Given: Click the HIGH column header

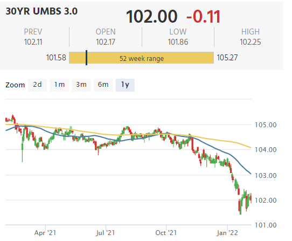Looking at the screenshot, I should point(251,32).
